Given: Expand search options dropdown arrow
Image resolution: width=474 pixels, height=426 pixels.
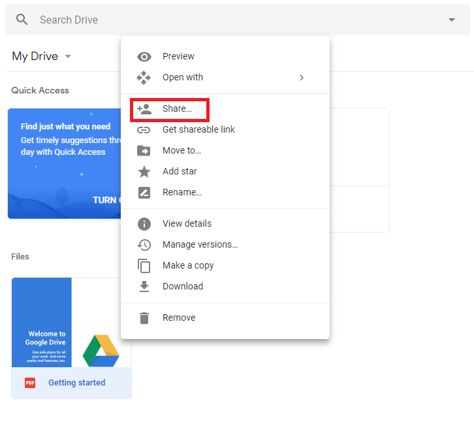Looking at the screenshot, I should [x=451, y=20].
